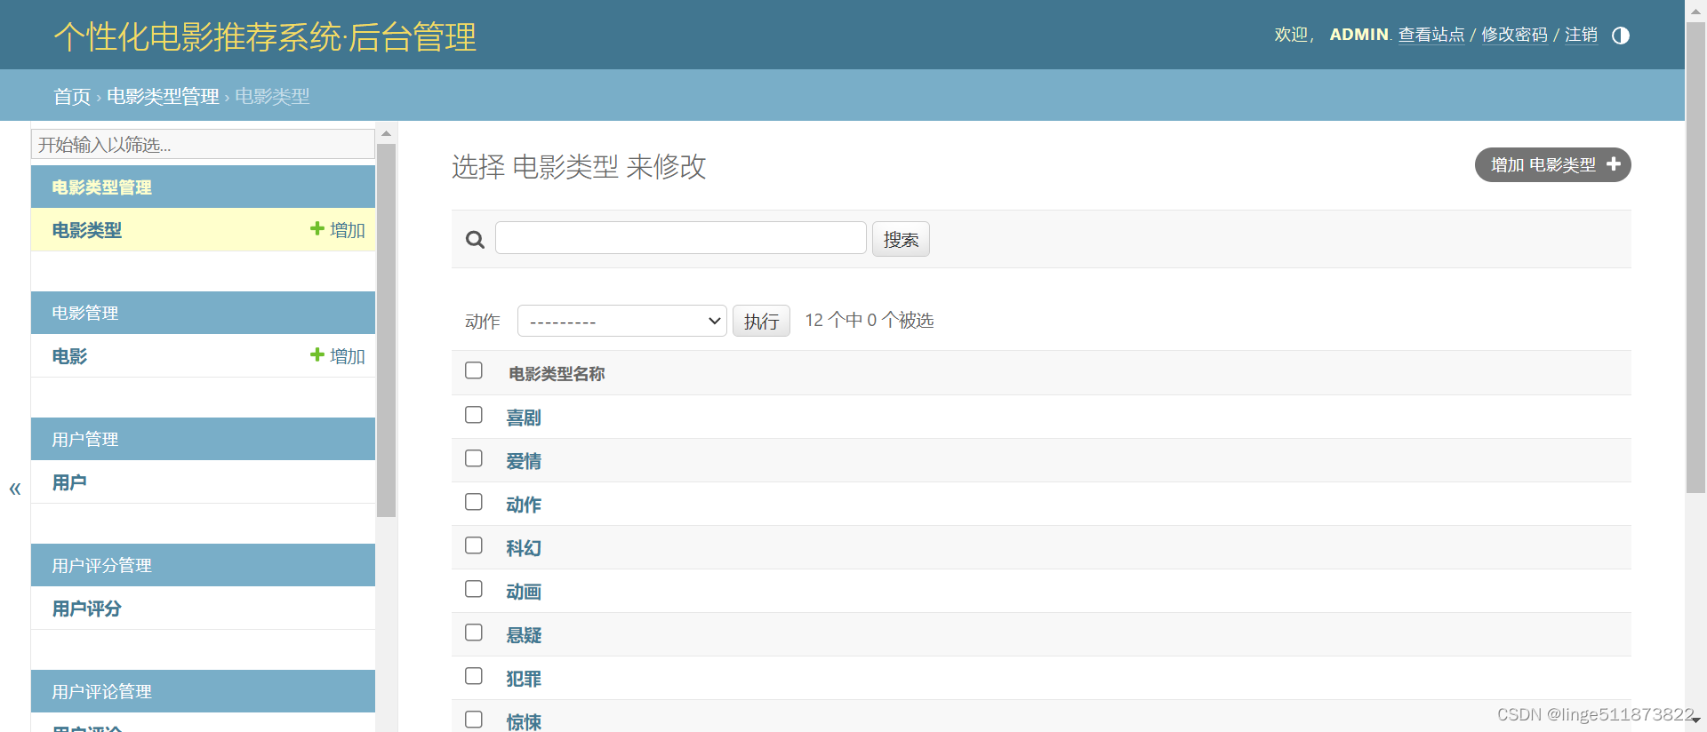This screenshot has height=732, width=1707.
Task: Check the box for 喜剧
Action: tap(474, 415)
